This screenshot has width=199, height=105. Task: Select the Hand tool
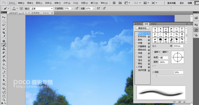coord(4,96)
